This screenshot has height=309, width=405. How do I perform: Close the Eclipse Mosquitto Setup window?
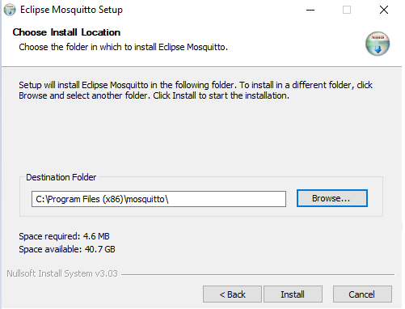pos(384,10)
